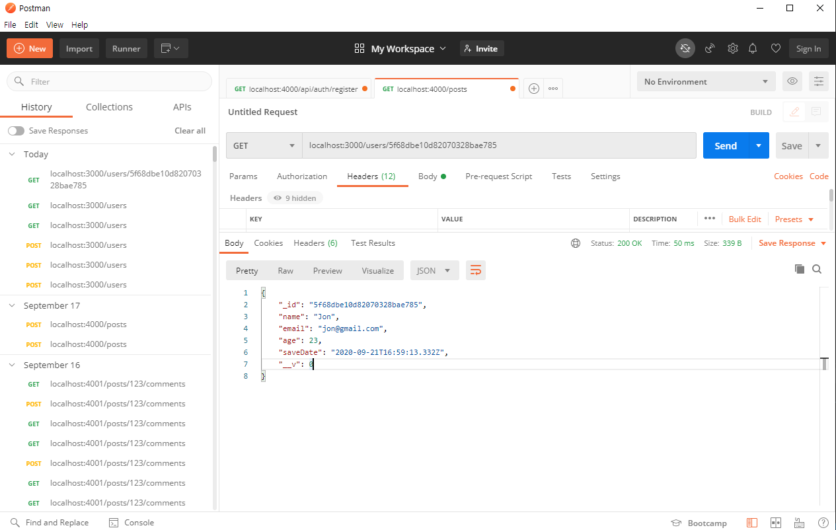
Task: Open the GET method dropdown
Action: pos(264,145)
